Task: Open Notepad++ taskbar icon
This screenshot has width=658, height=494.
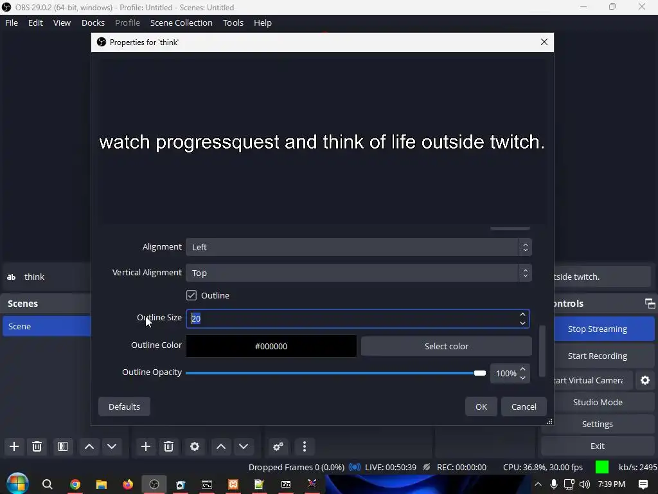Action: pyautogui.click(x=259, y=484)
